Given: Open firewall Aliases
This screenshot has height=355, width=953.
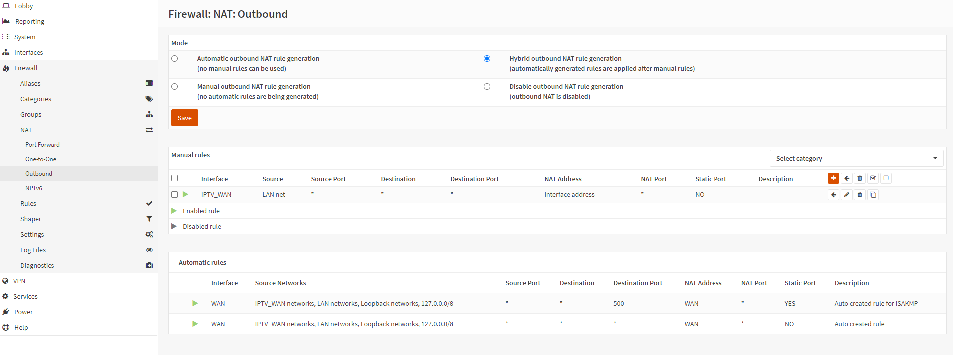Looking at the screenshot, I should pos(79,83).
